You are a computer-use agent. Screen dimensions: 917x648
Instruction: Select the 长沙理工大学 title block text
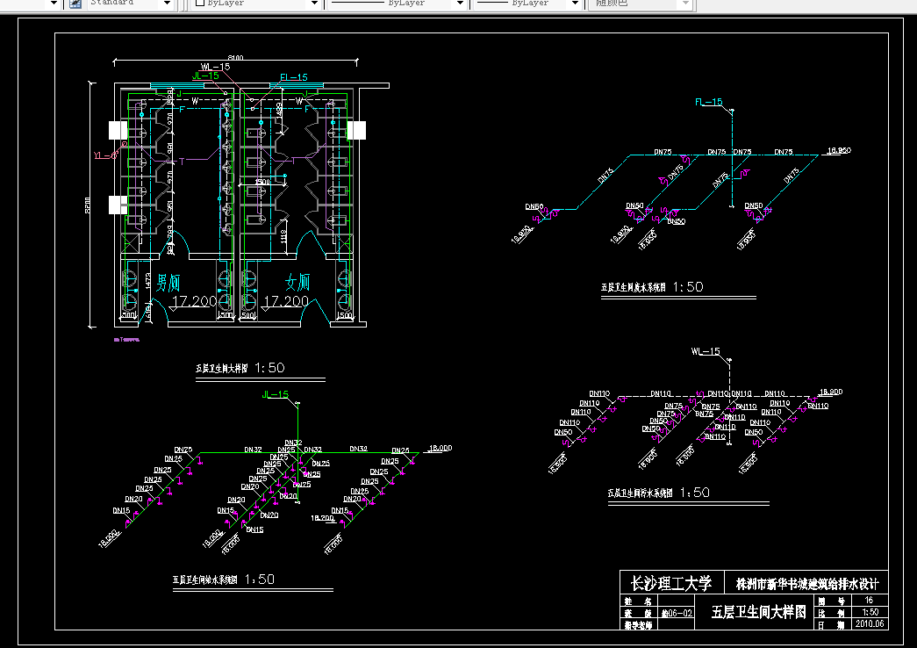(x=671, y=583)
